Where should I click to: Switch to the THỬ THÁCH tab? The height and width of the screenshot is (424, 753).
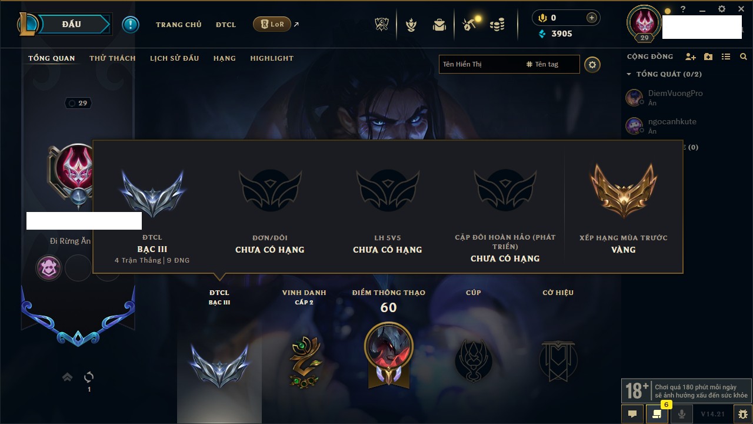click(112, 58)
